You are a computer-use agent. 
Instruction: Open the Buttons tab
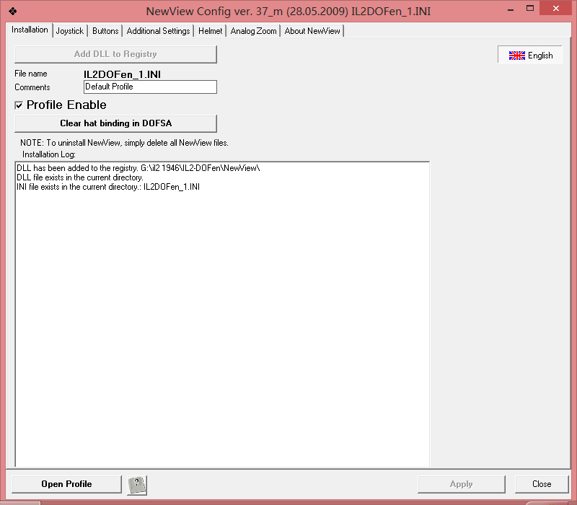105,31
